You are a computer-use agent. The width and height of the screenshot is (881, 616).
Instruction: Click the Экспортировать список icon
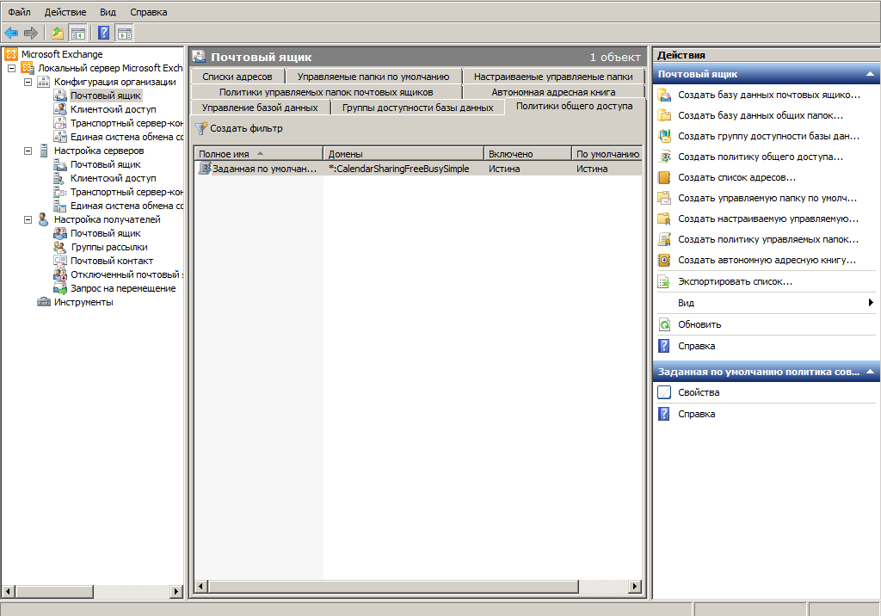[x=664, y=281]
